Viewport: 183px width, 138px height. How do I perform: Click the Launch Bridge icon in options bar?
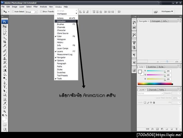(x=156, y=12)
